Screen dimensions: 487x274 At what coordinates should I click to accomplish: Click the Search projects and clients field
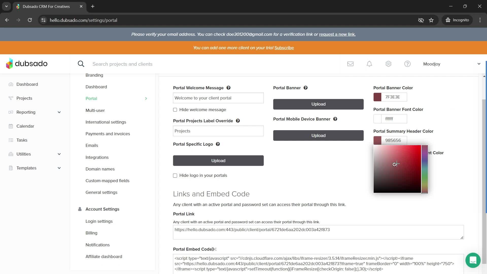coord(123,64)
